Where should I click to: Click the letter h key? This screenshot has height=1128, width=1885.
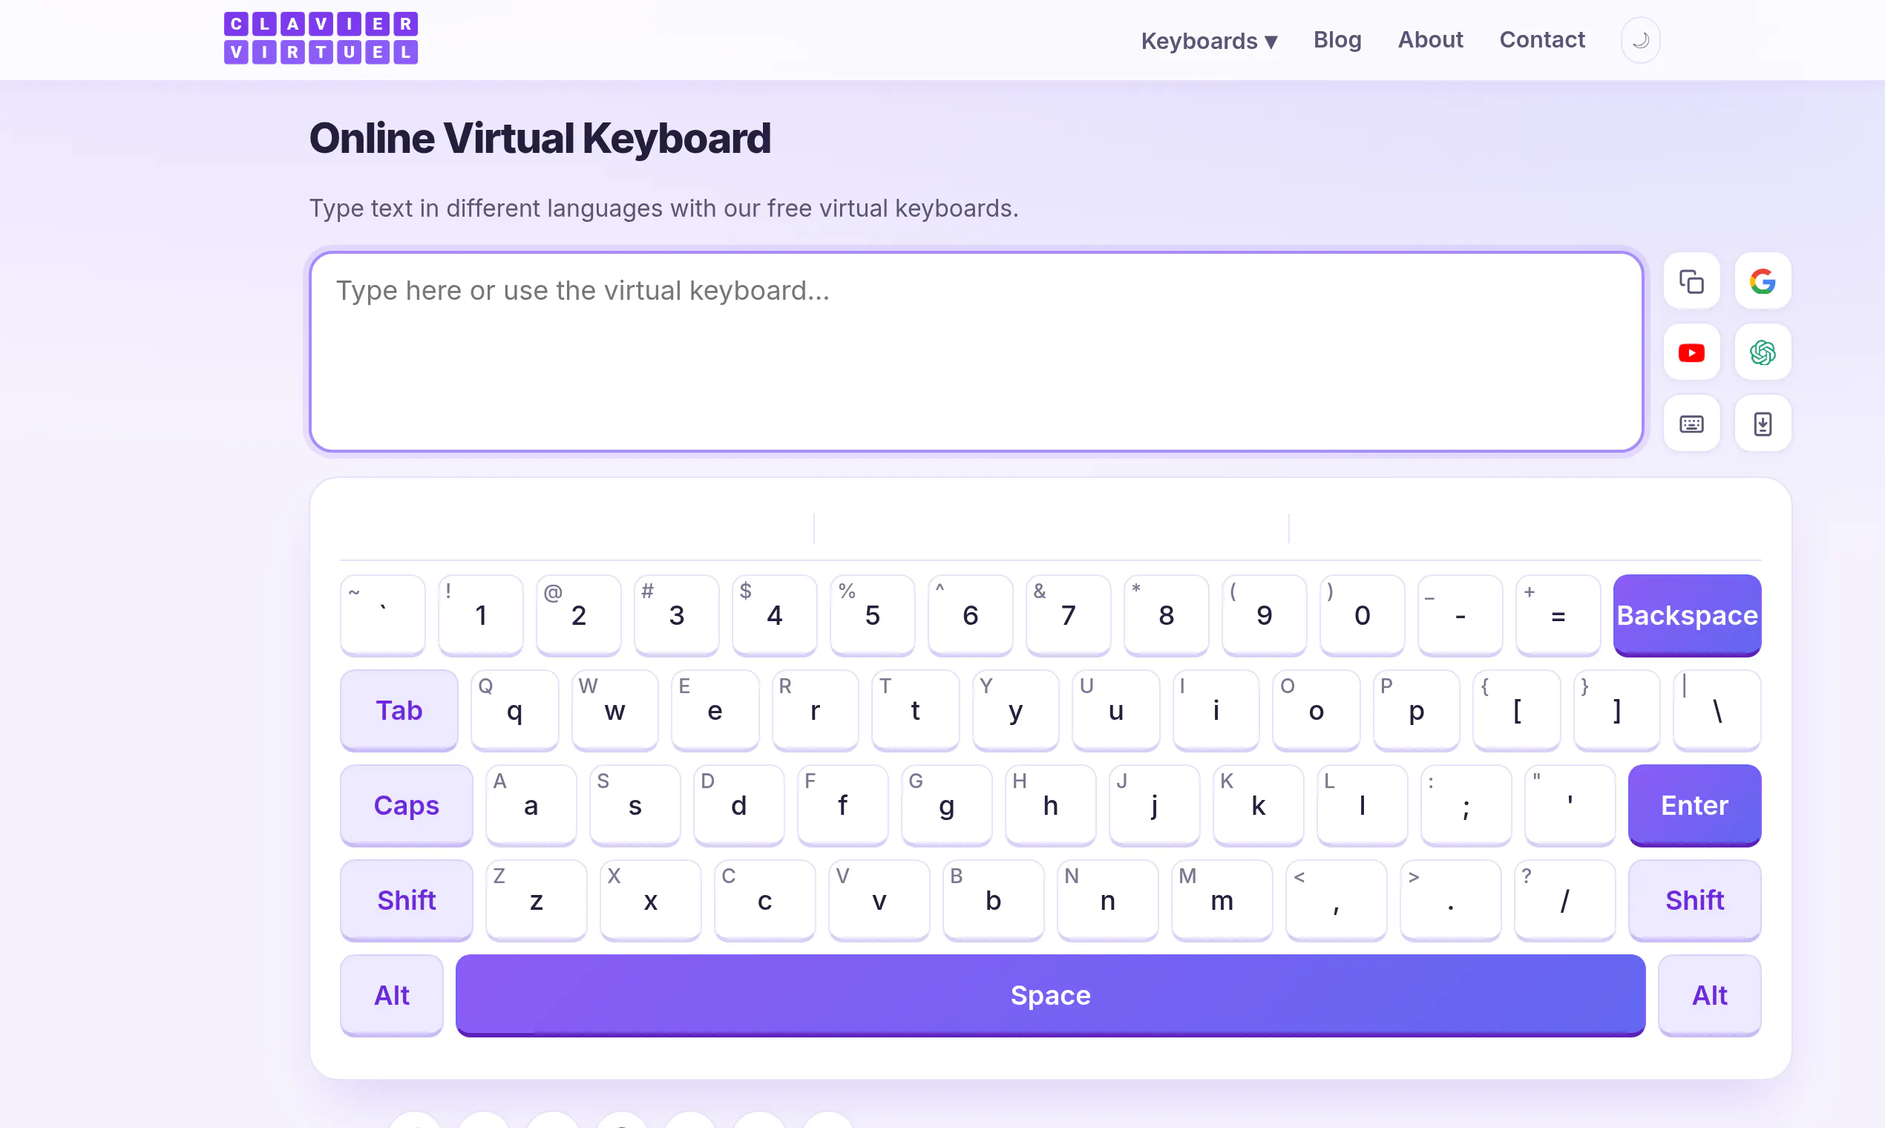pos(1049,805)
